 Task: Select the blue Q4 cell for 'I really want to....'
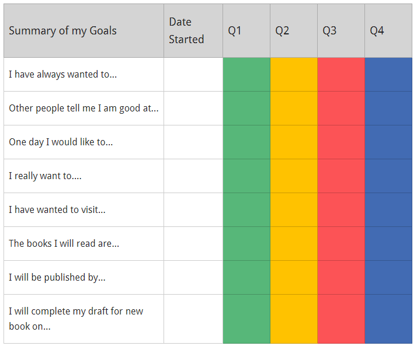(388, 176)
